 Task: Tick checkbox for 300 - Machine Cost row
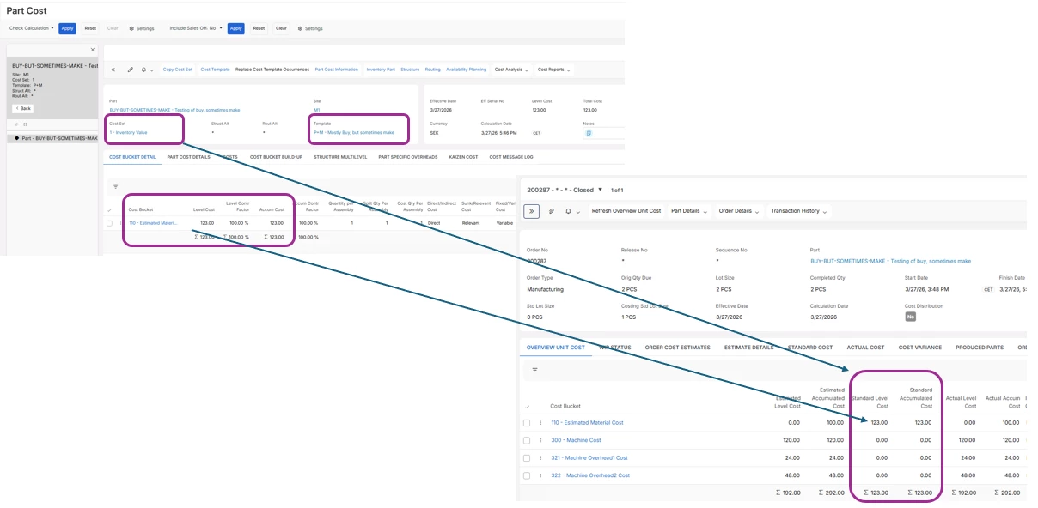coord(527,440)
